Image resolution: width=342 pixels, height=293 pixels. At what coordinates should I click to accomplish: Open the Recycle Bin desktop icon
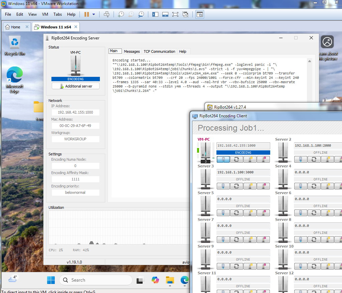pyautogui.click(x=15, y=46)
